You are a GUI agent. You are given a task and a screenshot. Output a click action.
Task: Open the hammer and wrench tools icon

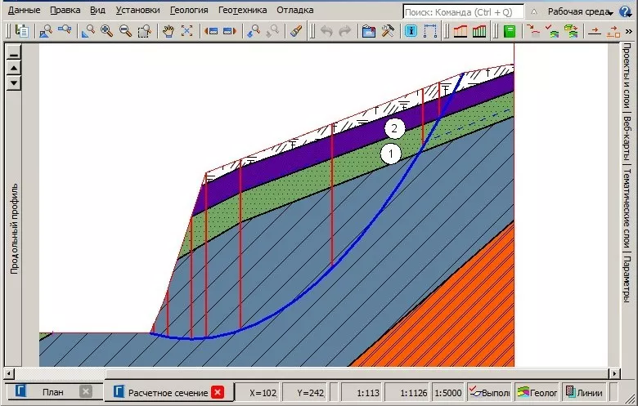pyautogui.click(x=387, y=31)
